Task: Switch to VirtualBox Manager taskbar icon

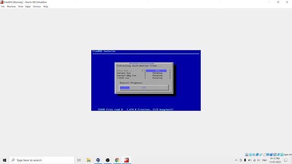Action: (x=98, y=160)
